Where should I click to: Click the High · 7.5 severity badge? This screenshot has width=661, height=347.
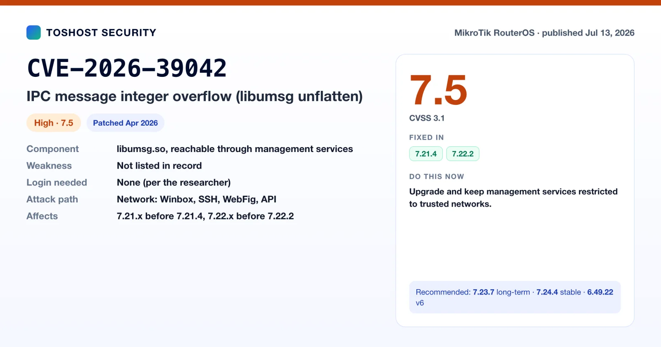pos(54,123)
